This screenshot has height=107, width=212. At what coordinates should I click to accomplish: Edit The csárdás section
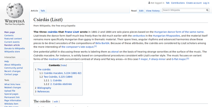pyautogui.click(x=56, y=102)
